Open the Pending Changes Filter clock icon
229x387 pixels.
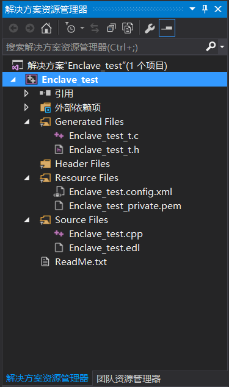coord(70,28)
